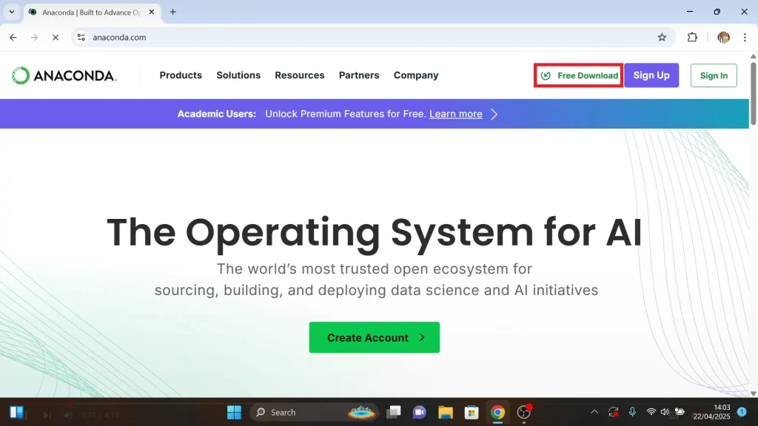Screen dimensions: 758x426
Task: Open the Windows Start menu
Action: (234, 412)
